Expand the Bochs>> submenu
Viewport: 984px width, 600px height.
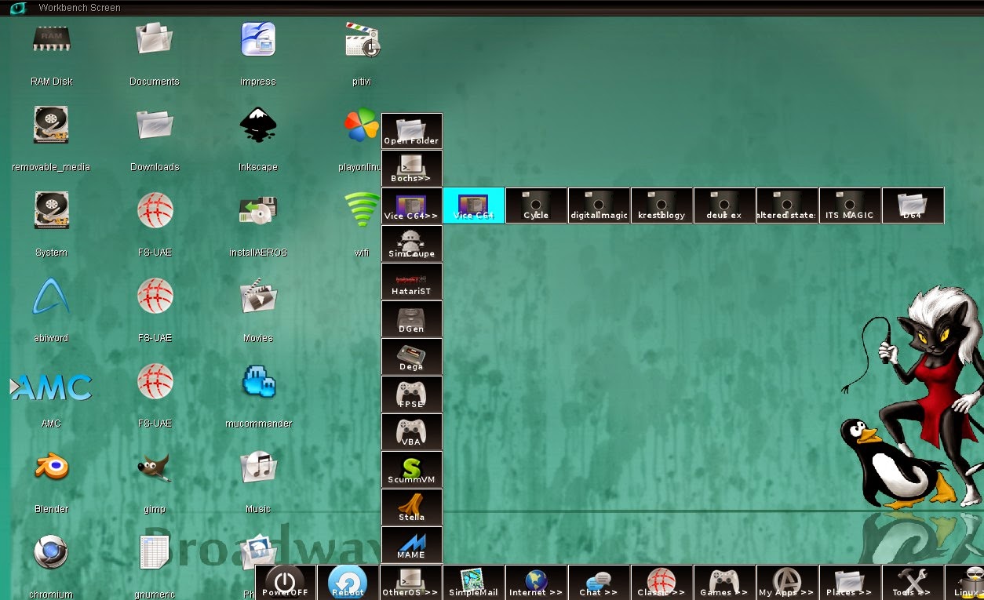pos(412,169)
